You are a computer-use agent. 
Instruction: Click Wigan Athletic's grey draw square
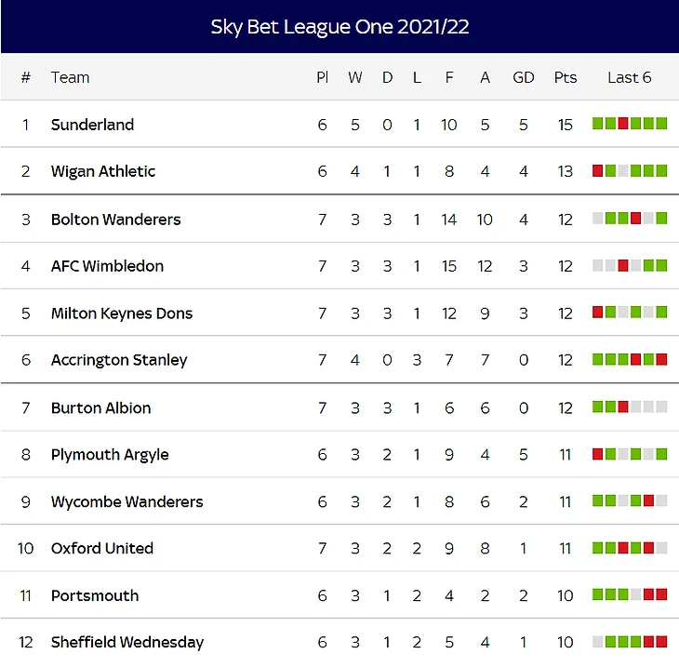point(623,171)
